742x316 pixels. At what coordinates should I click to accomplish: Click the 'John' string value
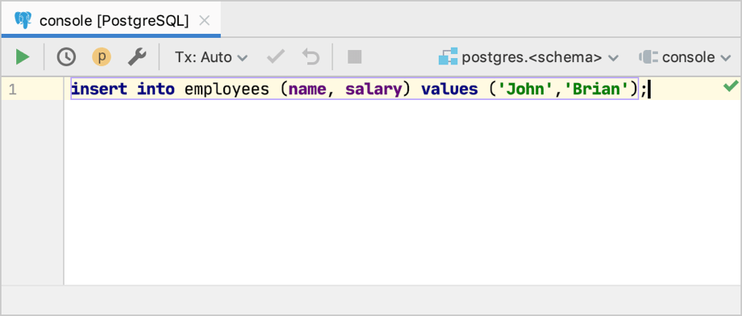525,89
